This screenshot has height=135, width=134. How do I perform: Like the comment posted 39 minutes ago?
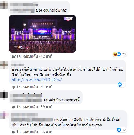tap(16, 107)
